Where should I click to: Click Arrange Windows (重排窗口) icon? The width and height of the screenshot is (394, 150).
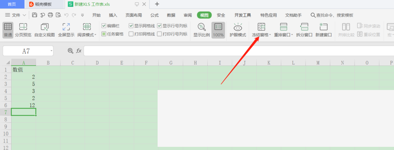point(284,27)
